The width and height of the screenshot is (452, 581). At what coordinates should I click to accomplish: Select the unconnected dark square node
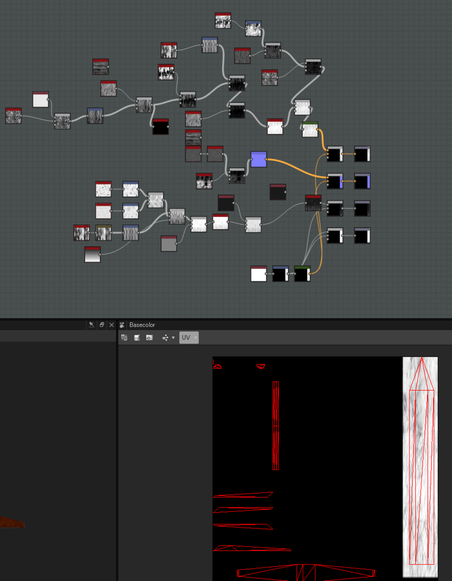(278, 192)
